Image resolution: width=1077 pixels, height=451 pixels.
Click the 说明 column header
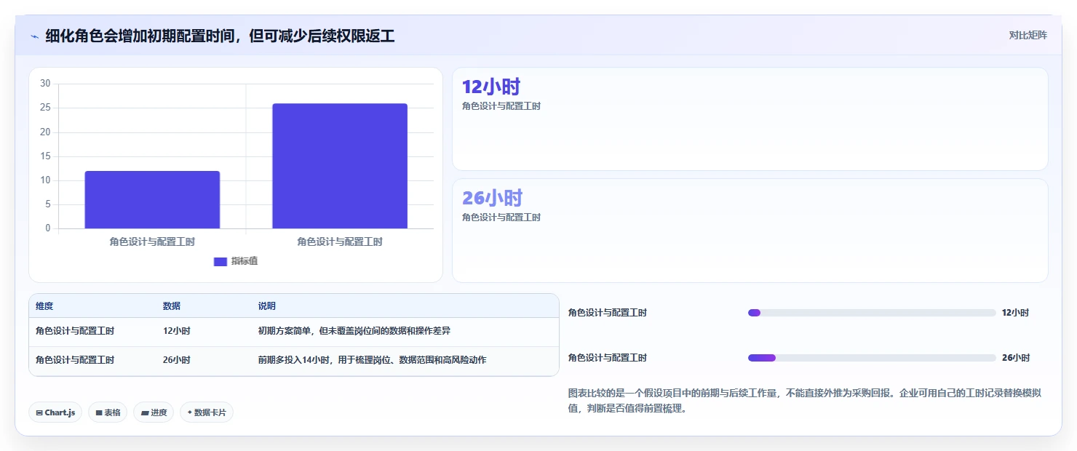coord(267,306)
